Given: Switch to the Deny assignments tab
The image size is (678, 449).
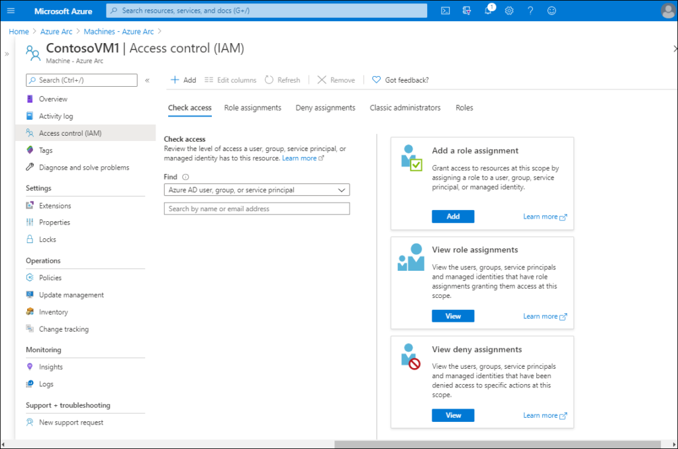Looking at the screenshot, I should point(326,108).
